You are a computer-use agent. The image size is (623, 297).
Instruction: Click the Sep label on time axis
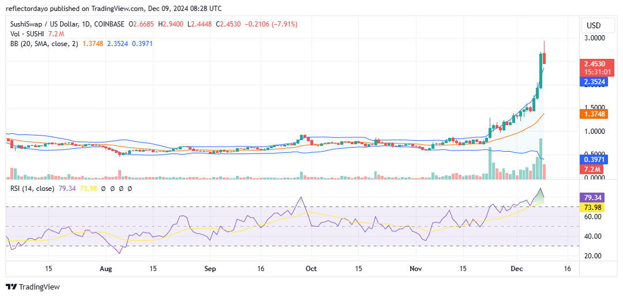[210, 269]
